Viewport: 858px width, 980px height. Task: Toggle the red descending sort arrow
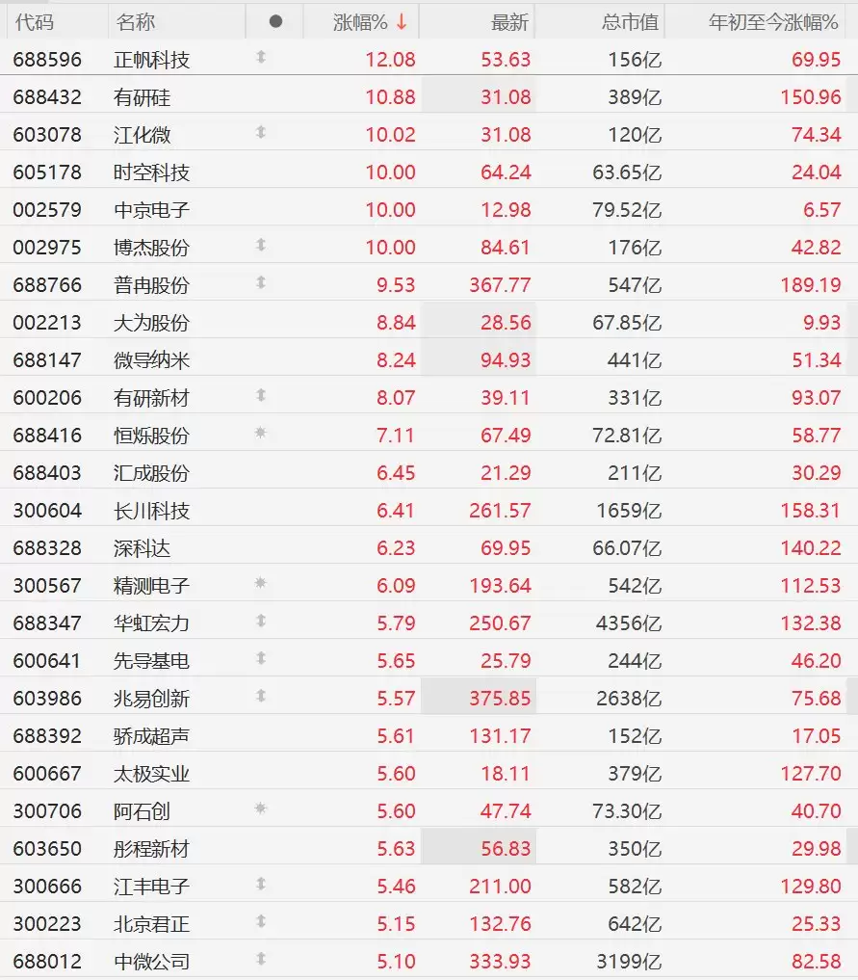click(402, 22)
